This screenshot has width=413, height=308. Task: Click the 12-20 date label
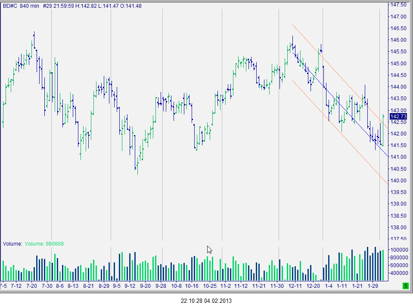pyautogui.click(x=313, y=286)
